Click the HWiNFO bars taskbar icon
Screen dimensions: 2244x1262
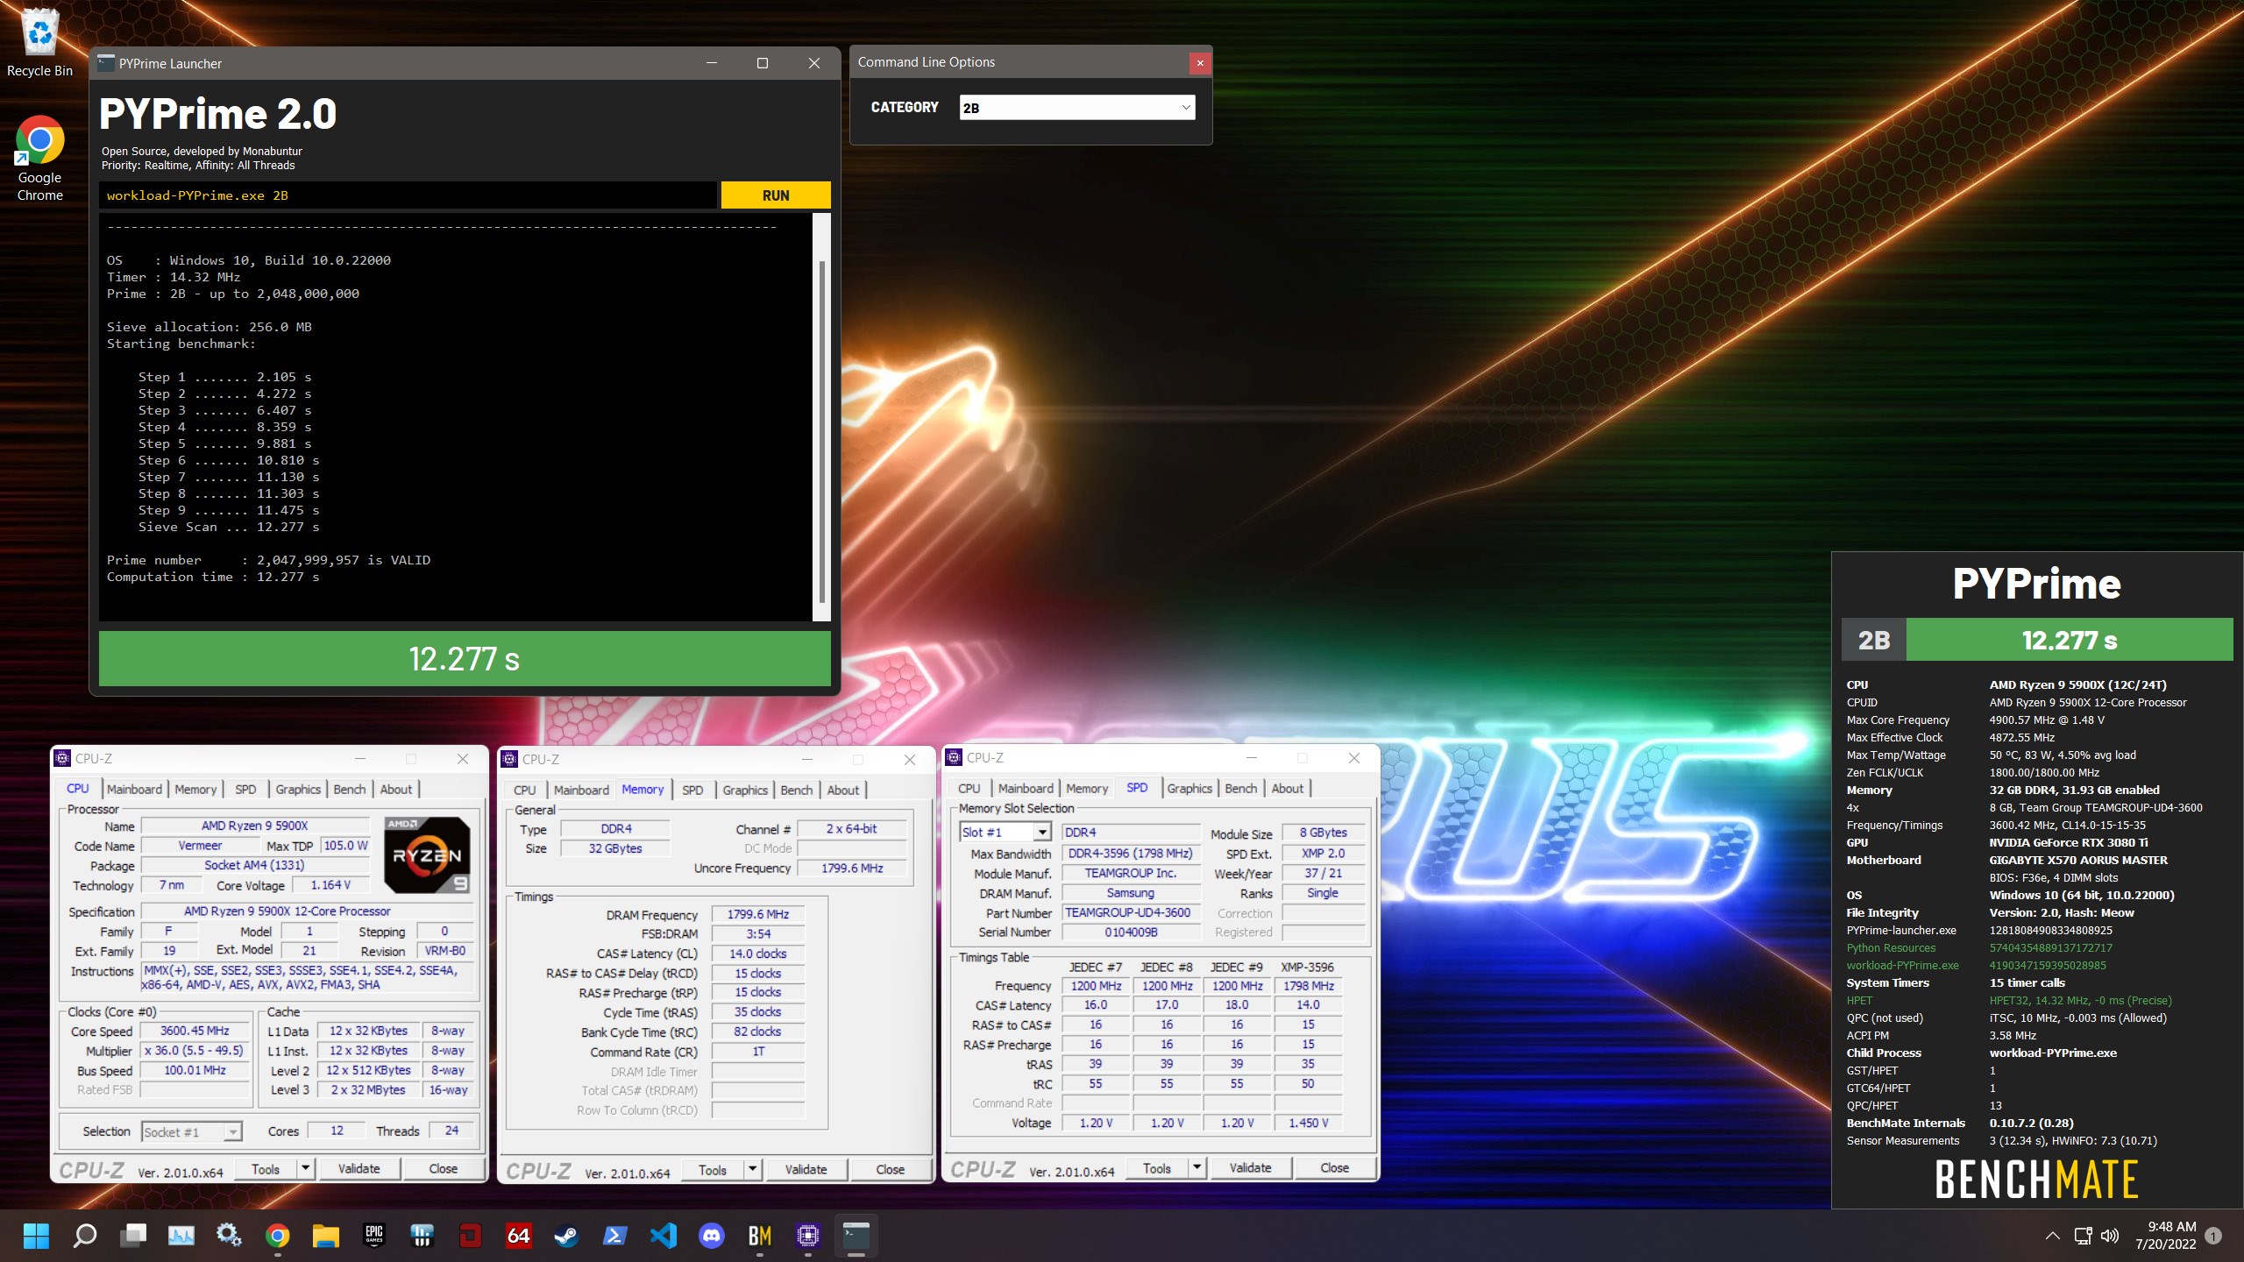pyautogui.click(x=423, y=1236)
